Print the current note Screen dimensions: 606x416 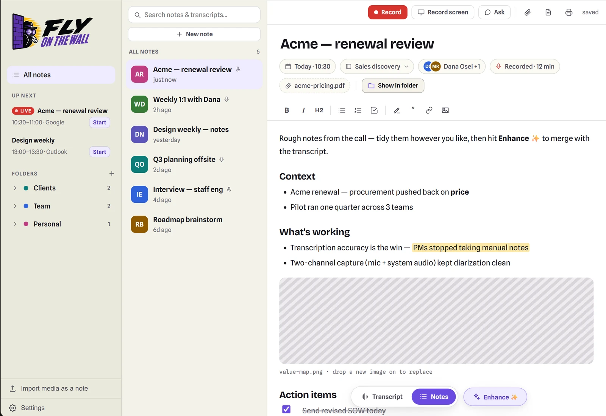[569, 12]
